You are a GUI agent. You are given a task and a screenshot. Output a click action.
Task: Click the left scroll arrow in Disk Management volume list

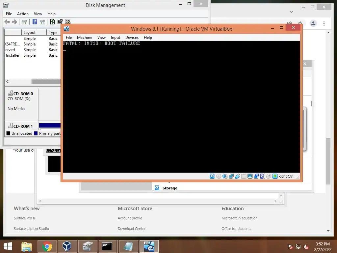pyautogui.click(x=8, y=82)
